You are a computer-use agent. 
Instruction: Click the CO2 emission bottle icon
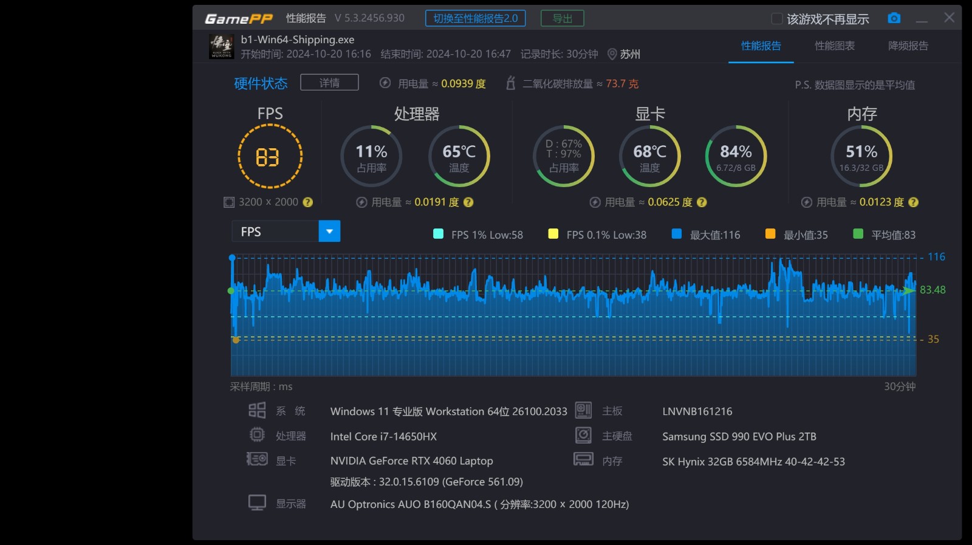pyautogui.click(x=511, y=83)
